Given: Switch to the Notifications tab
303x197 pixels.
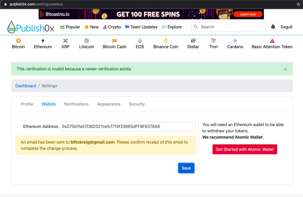Looking at the screenshot, I should 76,104.
